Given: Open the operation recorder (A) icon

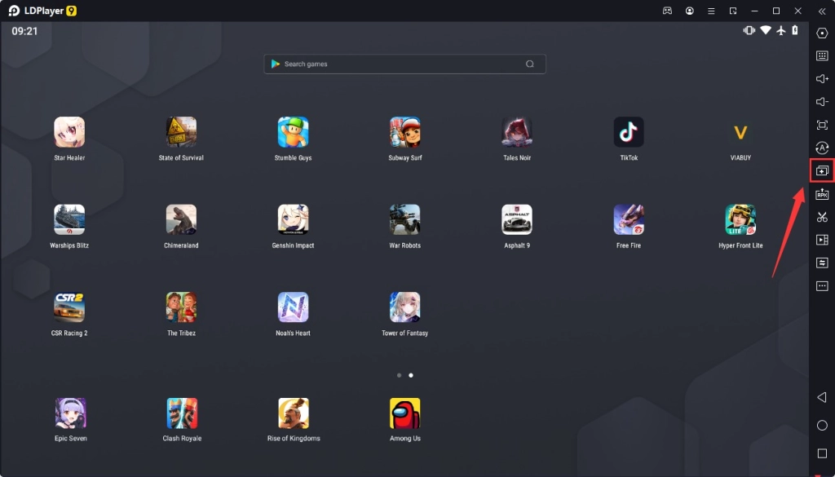Looking at the screenshot, I should (822, 148).
